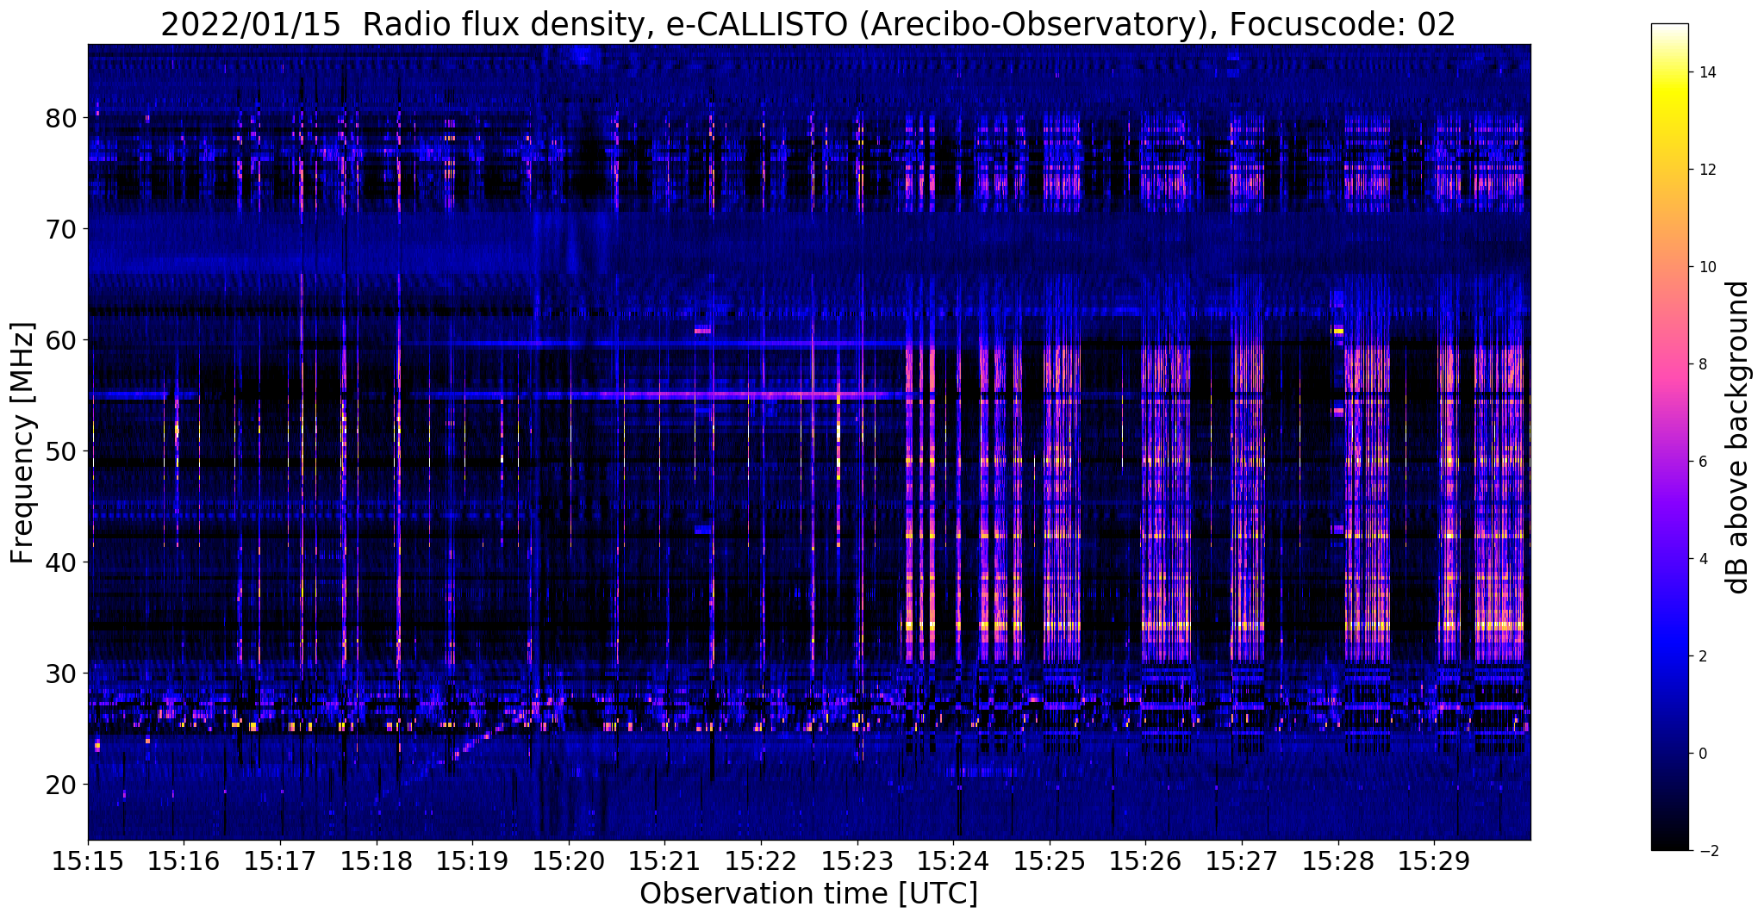1764x919 pixels.
Task: Click the 15:24 time tick label
Action: pyautogui.click(x=953, y=861)
